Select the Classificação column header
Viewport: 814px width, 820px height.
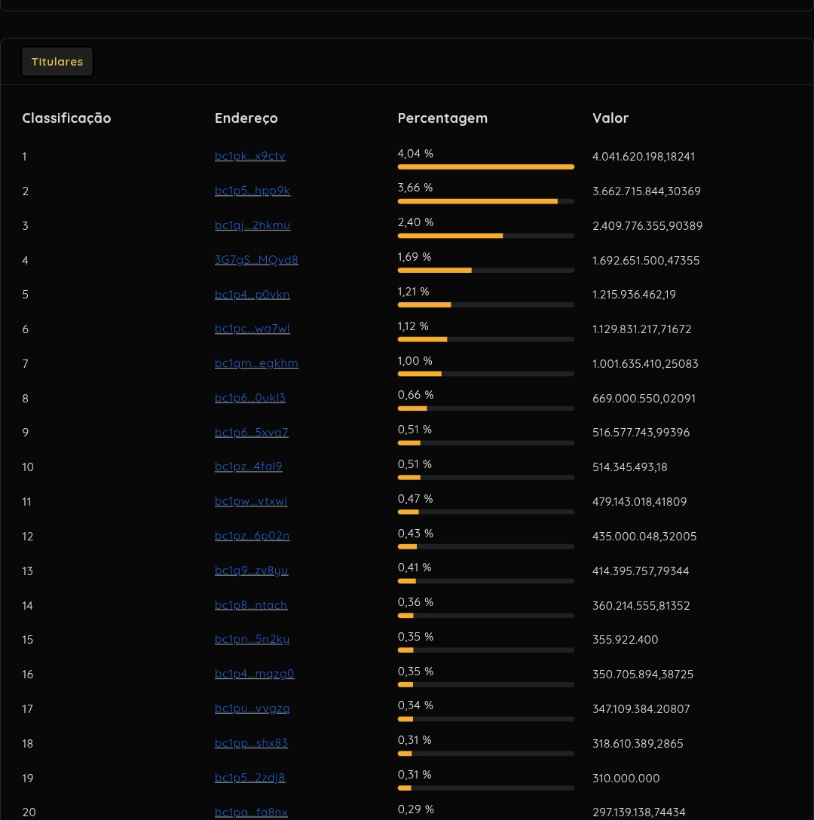click(x=66, y=118)
